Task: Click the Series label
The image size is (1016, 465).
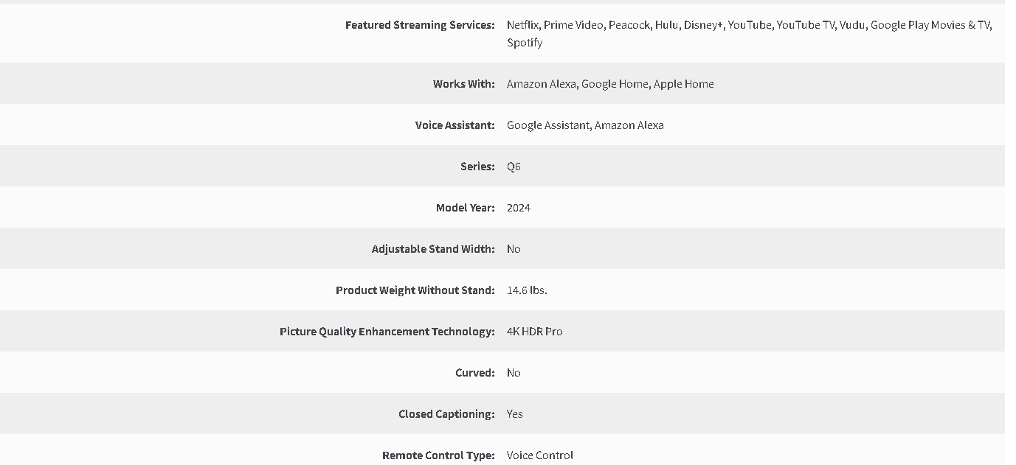Action: click(x=477, y=167)
